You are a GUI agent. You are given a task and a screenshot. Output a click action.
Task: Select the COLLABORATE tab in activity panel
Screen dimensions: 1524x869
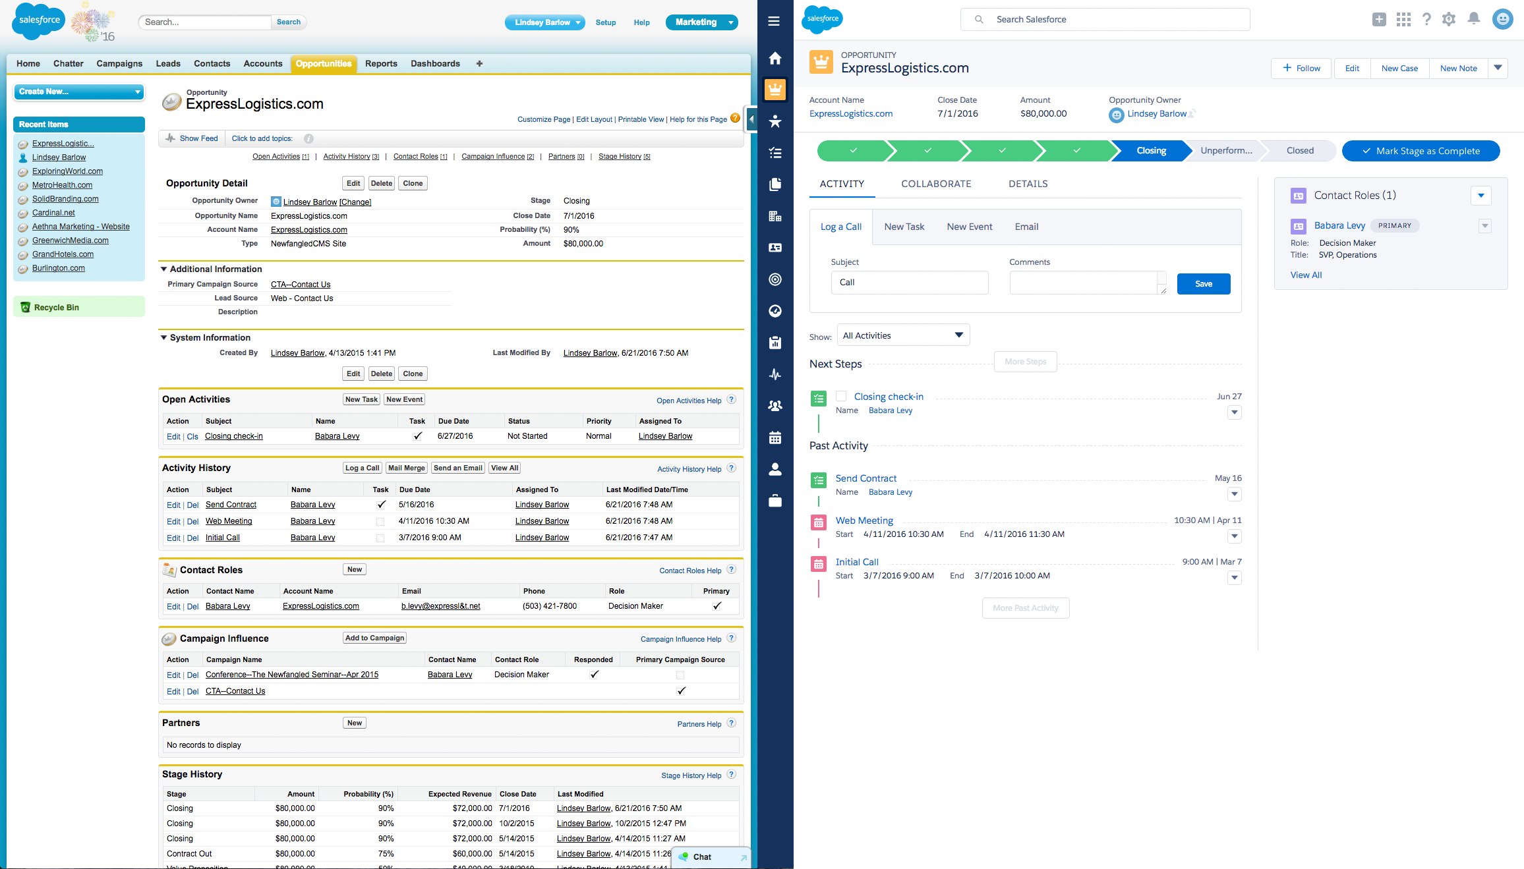933,183
